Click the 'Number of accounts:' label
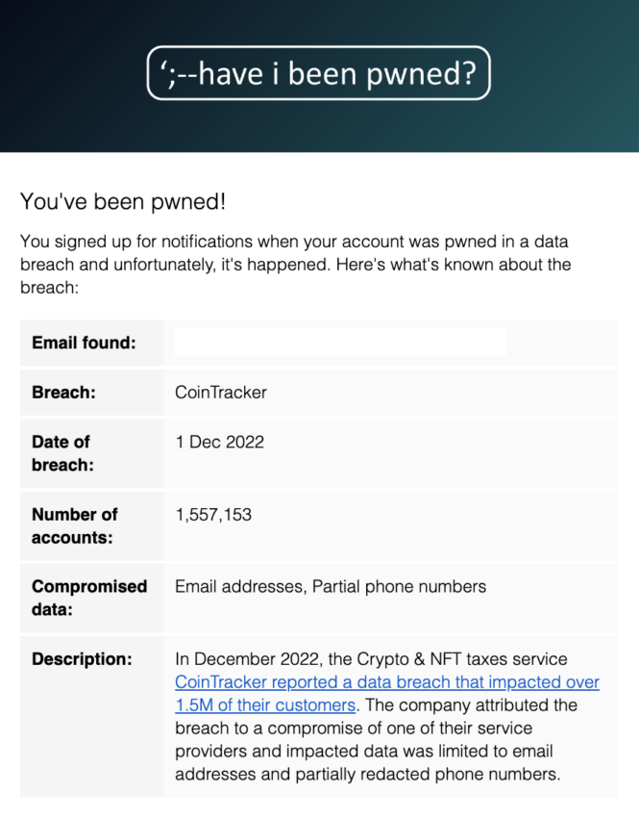The height and width of the screenshot is (818, 639). point(75,525)
